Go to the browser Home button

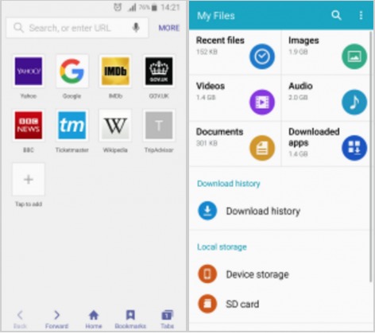[94, 319]
